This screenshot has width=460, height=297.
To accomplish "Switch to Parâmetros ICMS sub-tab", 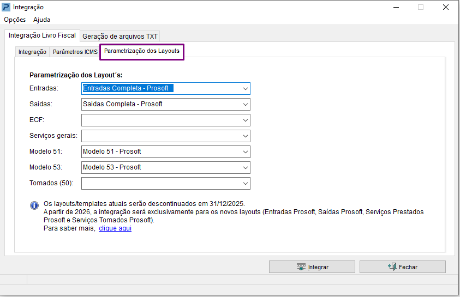I will coord(75,52).
